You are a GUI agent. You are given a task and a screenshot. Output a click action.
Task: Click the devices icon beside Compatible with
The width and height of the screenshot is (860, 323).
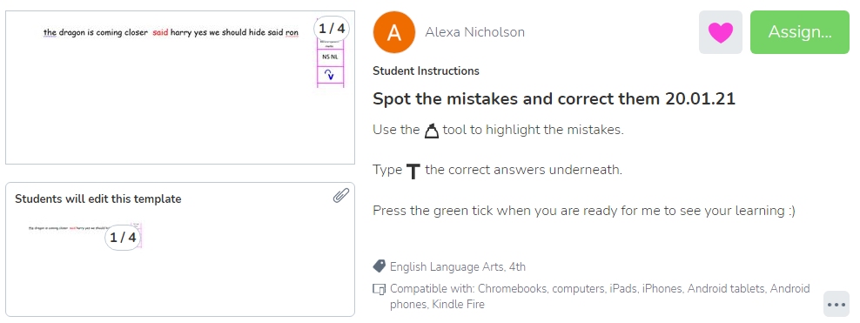(x=379, y=288)
